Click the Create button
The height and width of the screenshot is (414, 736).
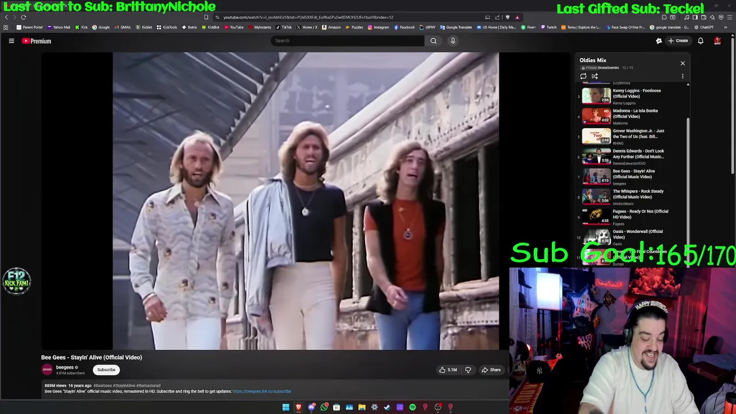click(x=678, y=41)
